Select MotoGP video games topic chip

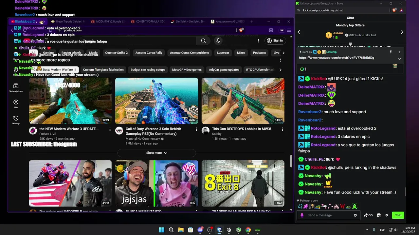click(x=187, y=70)
